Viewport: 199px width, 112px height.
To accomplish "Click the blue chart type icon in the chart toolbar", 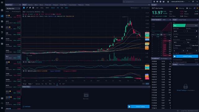I will 24,8.
